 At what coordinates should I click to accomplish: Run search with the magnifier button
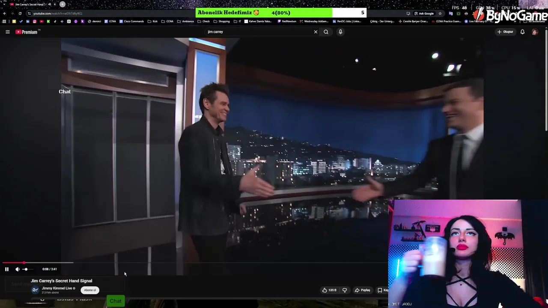click(x=326, y=32)
